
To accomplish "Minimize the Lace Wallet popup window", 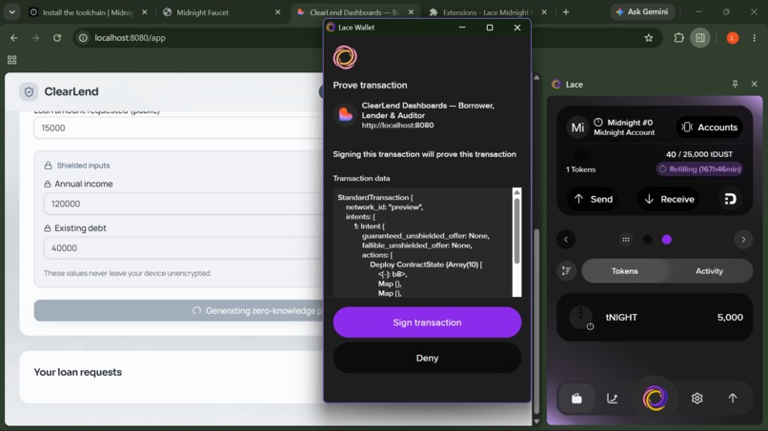I will pyautogui.click(x=462, y=28).
